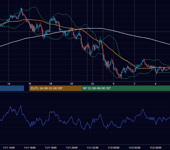Click hour label 18 on price chart axis
Screen dimensions: 170x150
pyautogui.click(x=51, y=84)
